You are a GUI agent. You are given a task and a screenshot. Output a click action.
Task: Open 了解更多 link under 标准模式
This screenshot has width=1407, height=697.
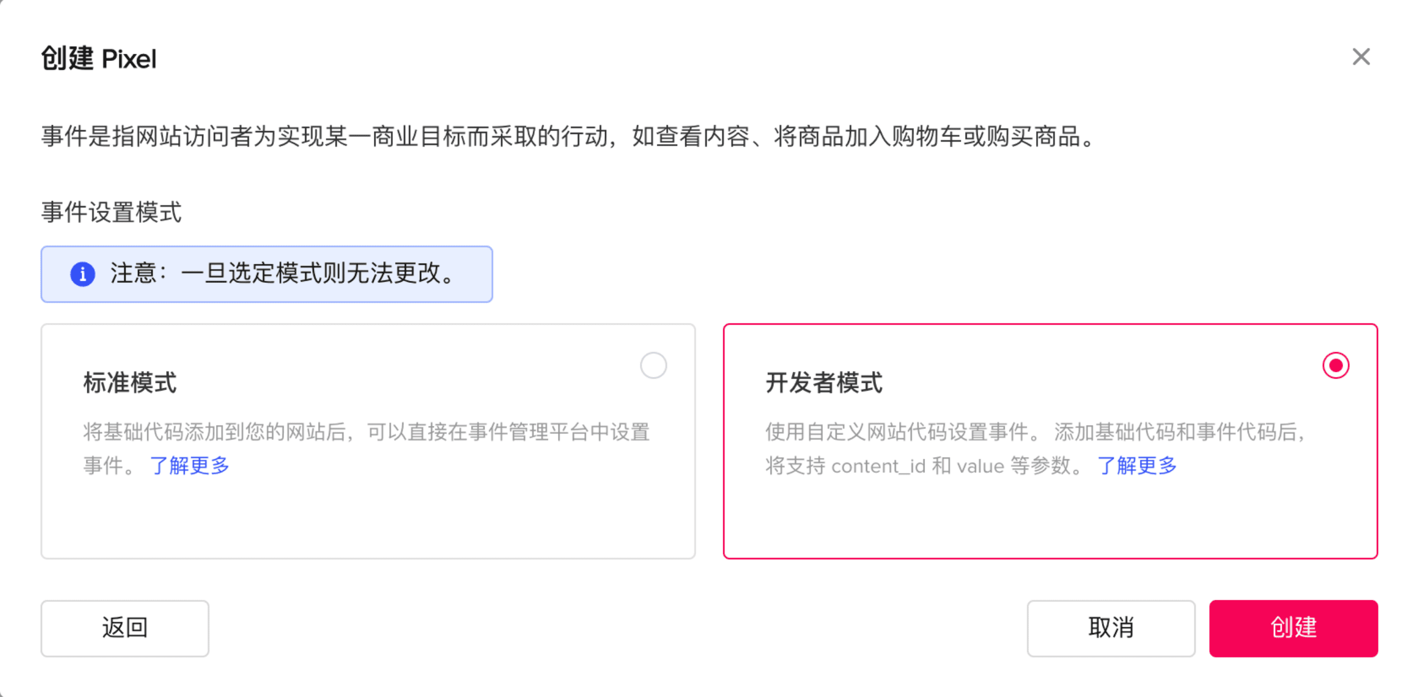(x=190, y=465)
